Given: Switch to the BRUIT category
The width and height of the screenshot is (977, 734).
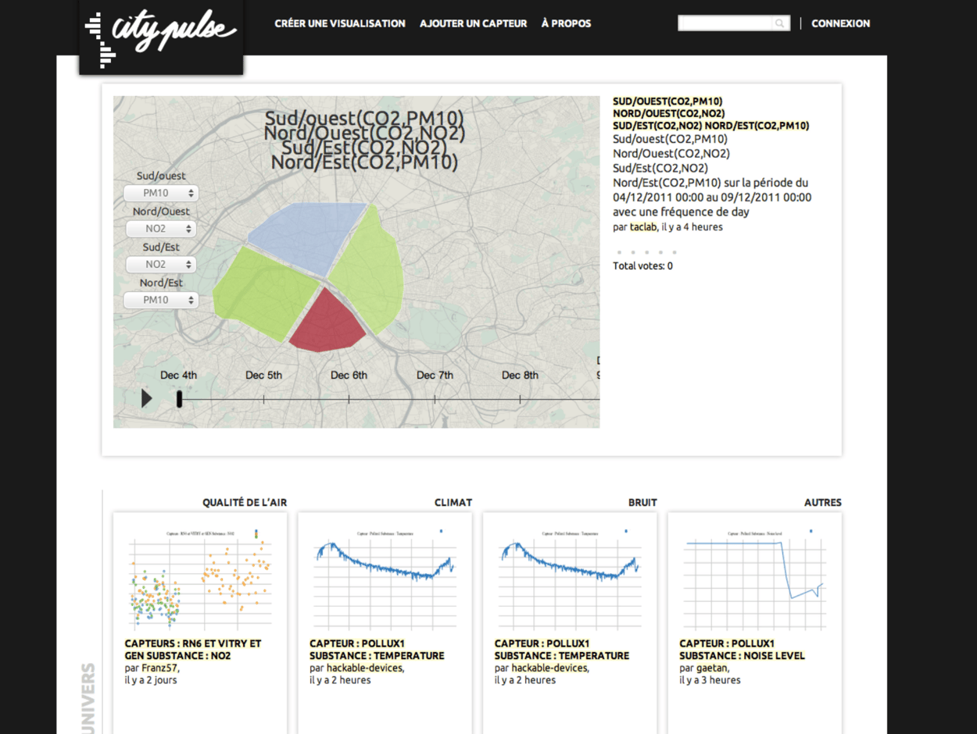Looking at the screenshot, I should point(642,502).
